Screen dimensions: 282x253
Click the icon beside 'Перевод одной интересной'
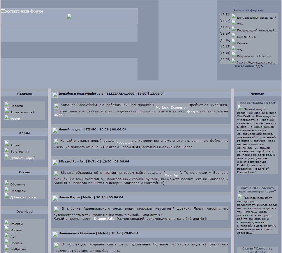234,29
